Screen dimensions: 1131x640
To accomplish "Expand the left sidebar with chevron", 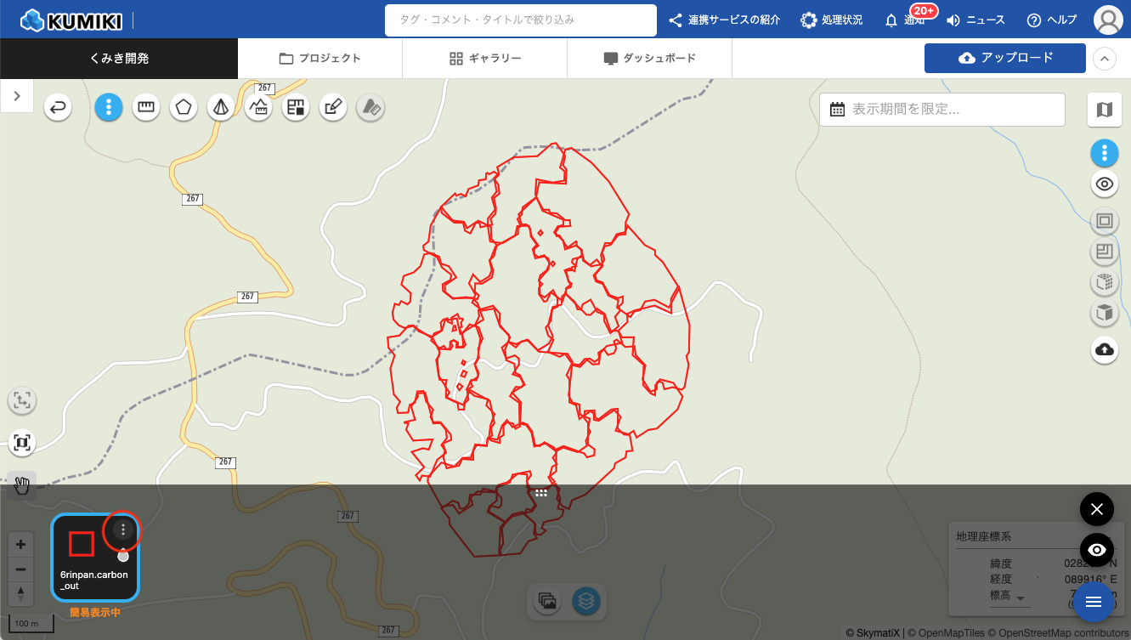I will tap(17, 95).
